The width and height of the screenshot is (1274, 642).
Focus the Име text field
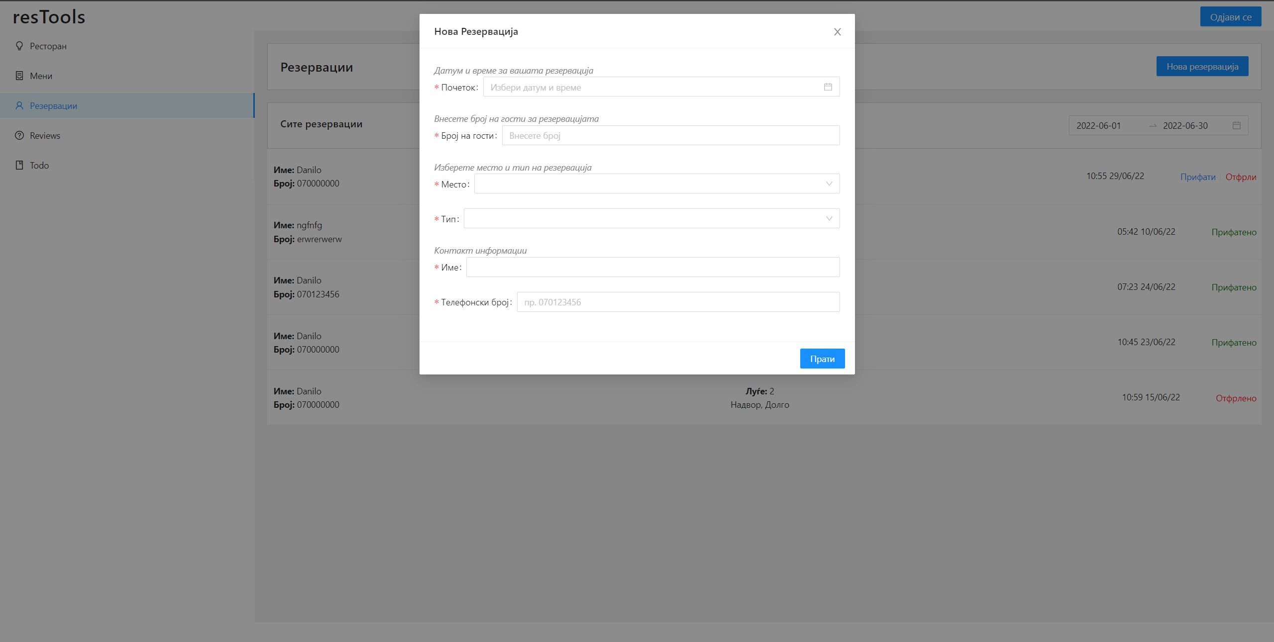point(652,267)
